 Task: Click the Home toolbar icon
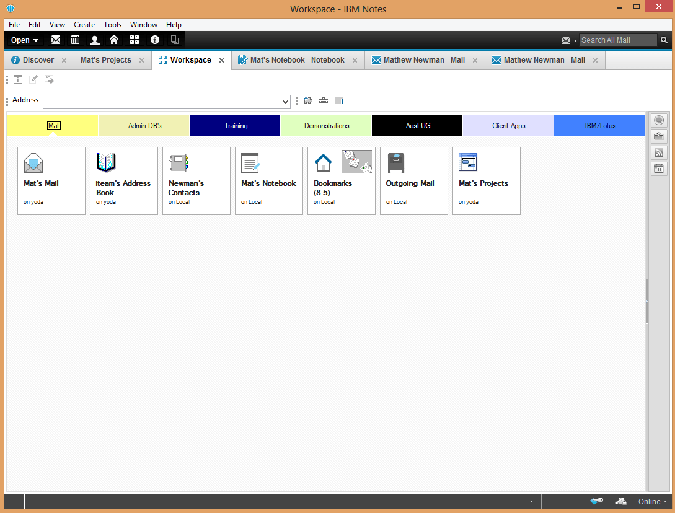[114, 40]
